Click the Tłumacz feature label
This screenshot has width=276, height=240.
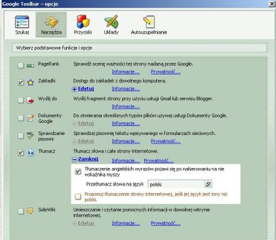pyautogui.click(x=47, y=151)
